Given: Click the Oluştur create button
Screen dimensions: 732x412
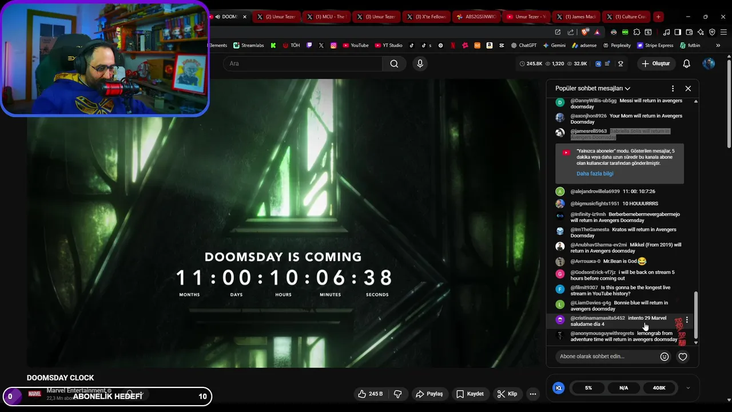Looking at the screenshot, I should pyautogui.click(x=655, y=64).
